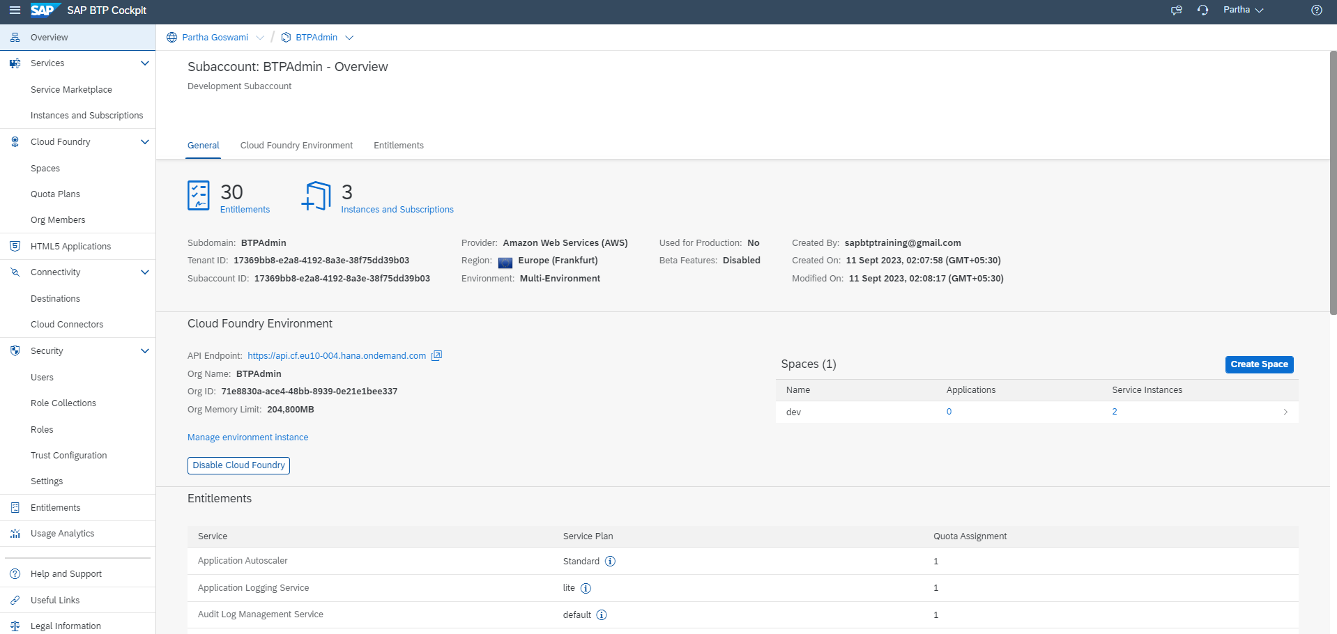The image size is (1337, 634).
Task: Click info icon next to Standard plan
Action: click(x=610, y=562)
